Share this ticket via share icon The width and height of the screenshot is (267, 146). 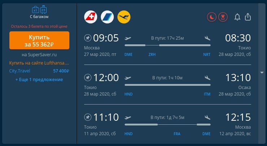pos(248,17)
